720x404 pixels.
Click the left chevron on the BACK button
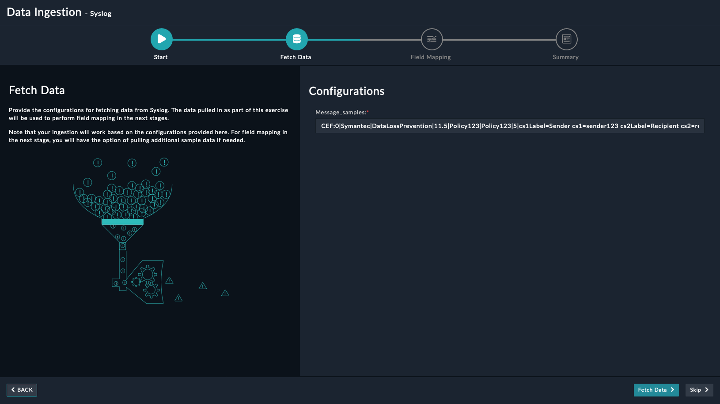tap(13, 390)
